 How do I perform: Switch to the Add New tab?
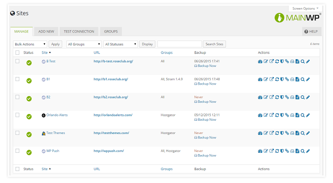pyautogui.click(x=46, y=31)
